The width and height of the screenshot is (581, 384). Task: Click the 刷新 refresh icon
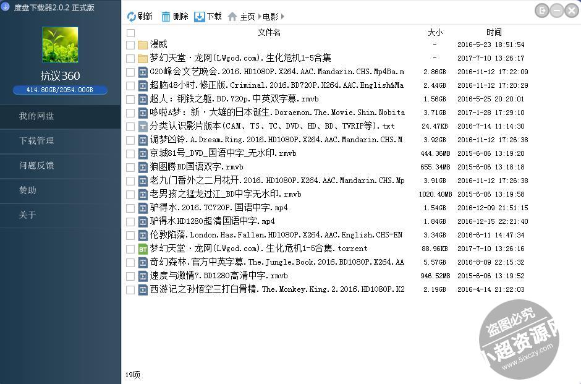coord(130,16)
